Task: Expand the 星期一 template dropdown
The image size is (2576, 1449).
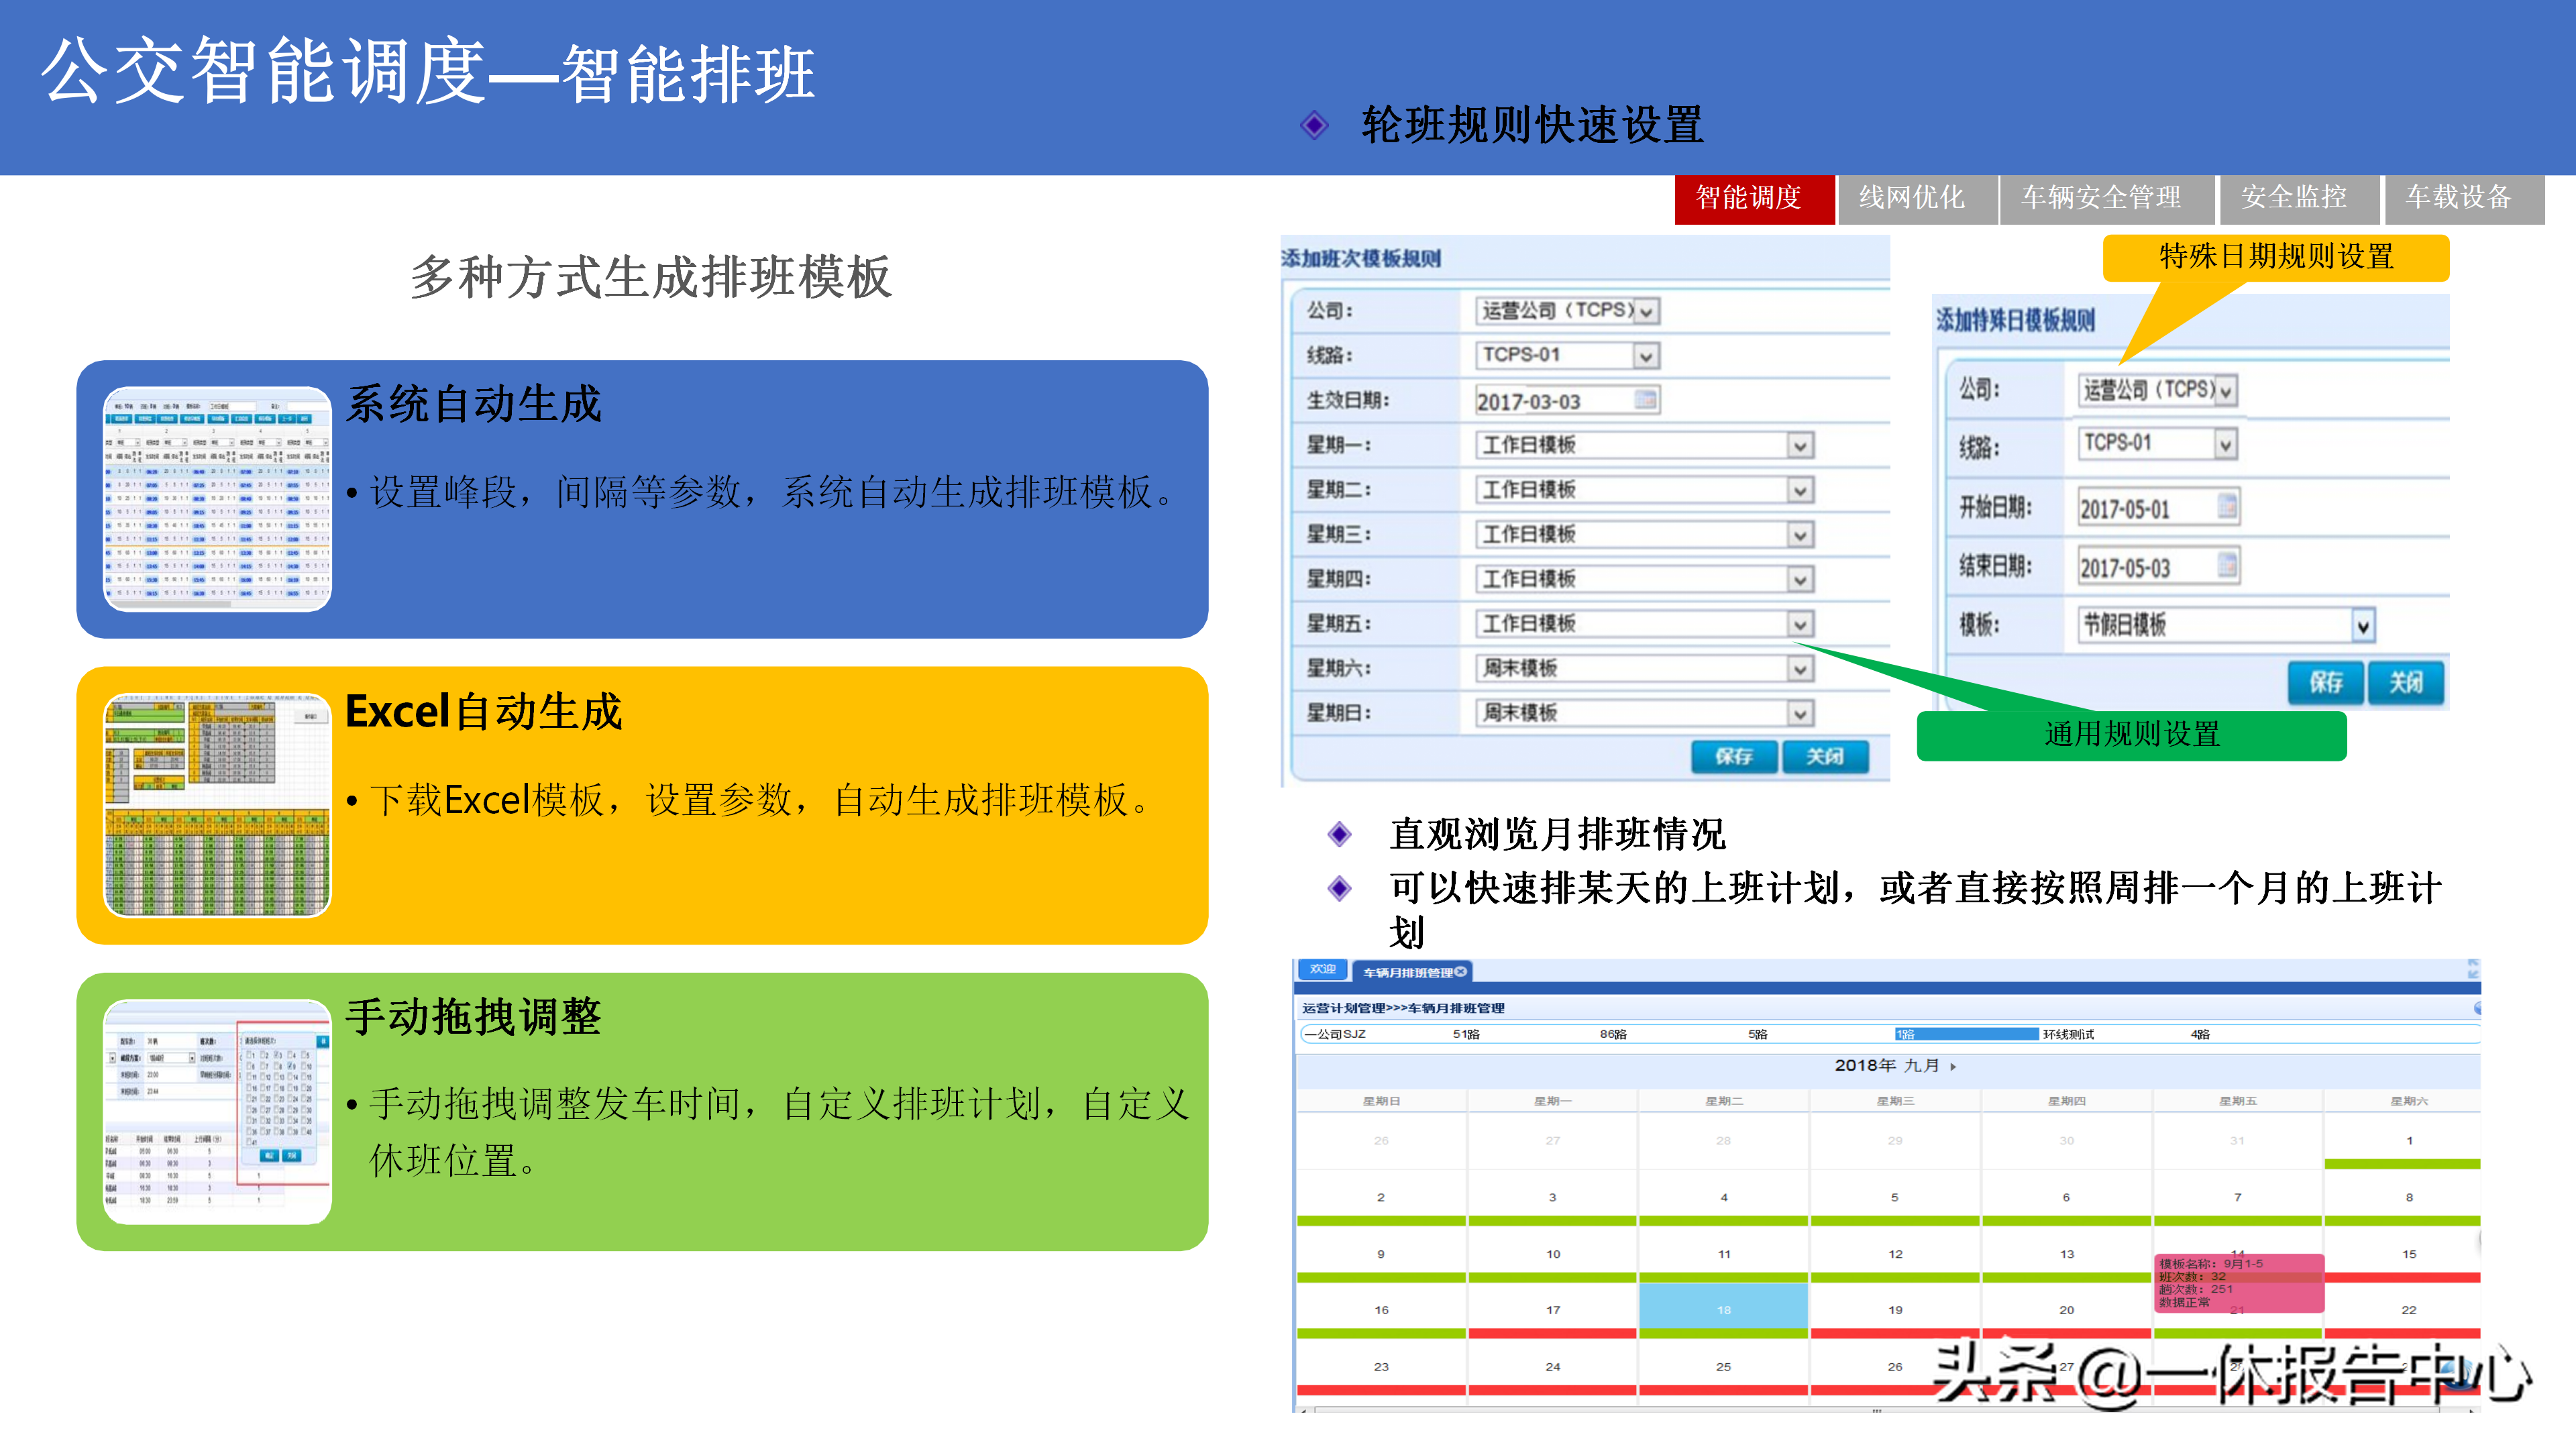Action: pyautogui.click(x=1800, y=446)
